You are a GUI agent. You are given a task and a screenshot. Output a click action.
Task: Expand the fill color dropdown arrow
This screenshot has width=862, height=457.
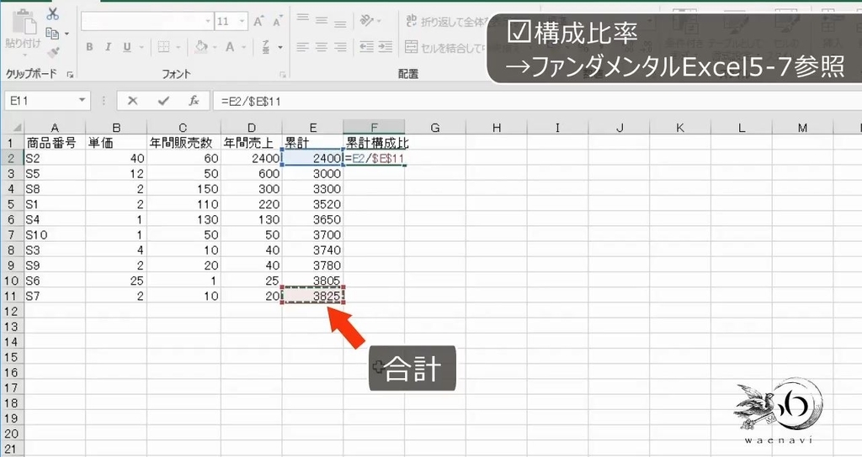click(x=215, y=48)
